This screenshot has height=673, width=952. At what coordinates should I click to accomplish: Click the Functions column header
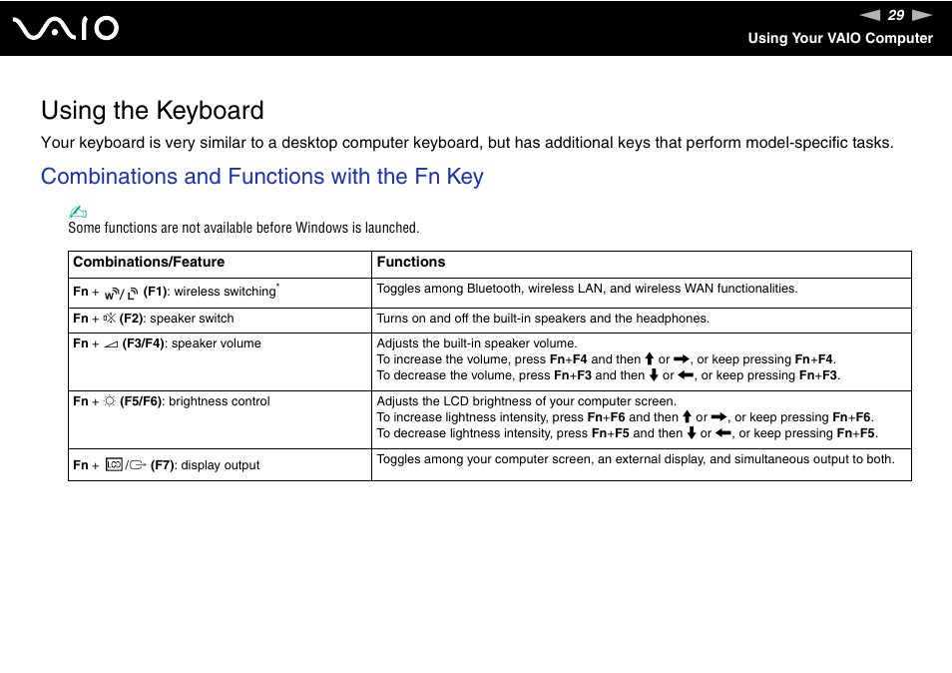pos(411,262)
